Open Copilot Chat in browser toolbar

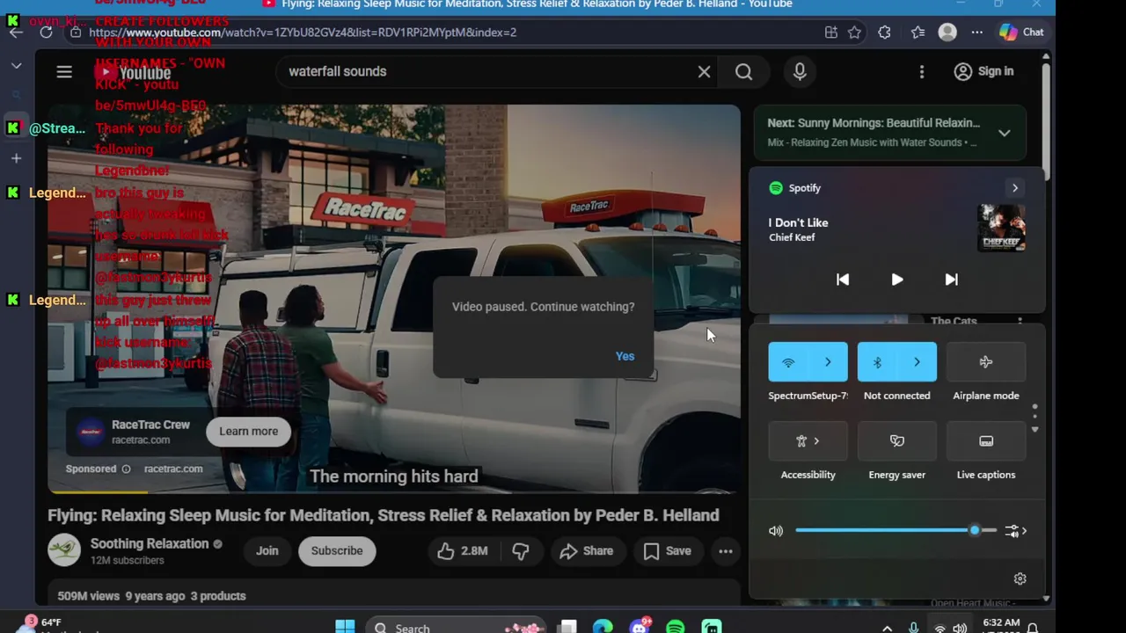(1021, 33)
